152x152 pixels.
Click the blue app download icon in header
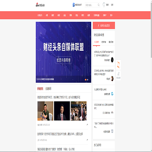(x=73, y=5)
